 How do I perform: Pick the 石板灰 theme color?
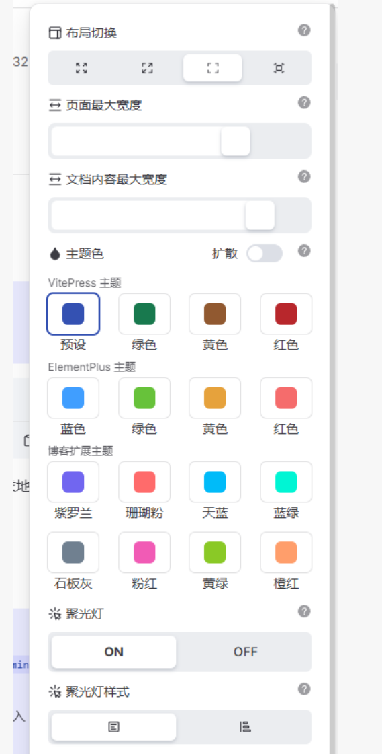73,552
